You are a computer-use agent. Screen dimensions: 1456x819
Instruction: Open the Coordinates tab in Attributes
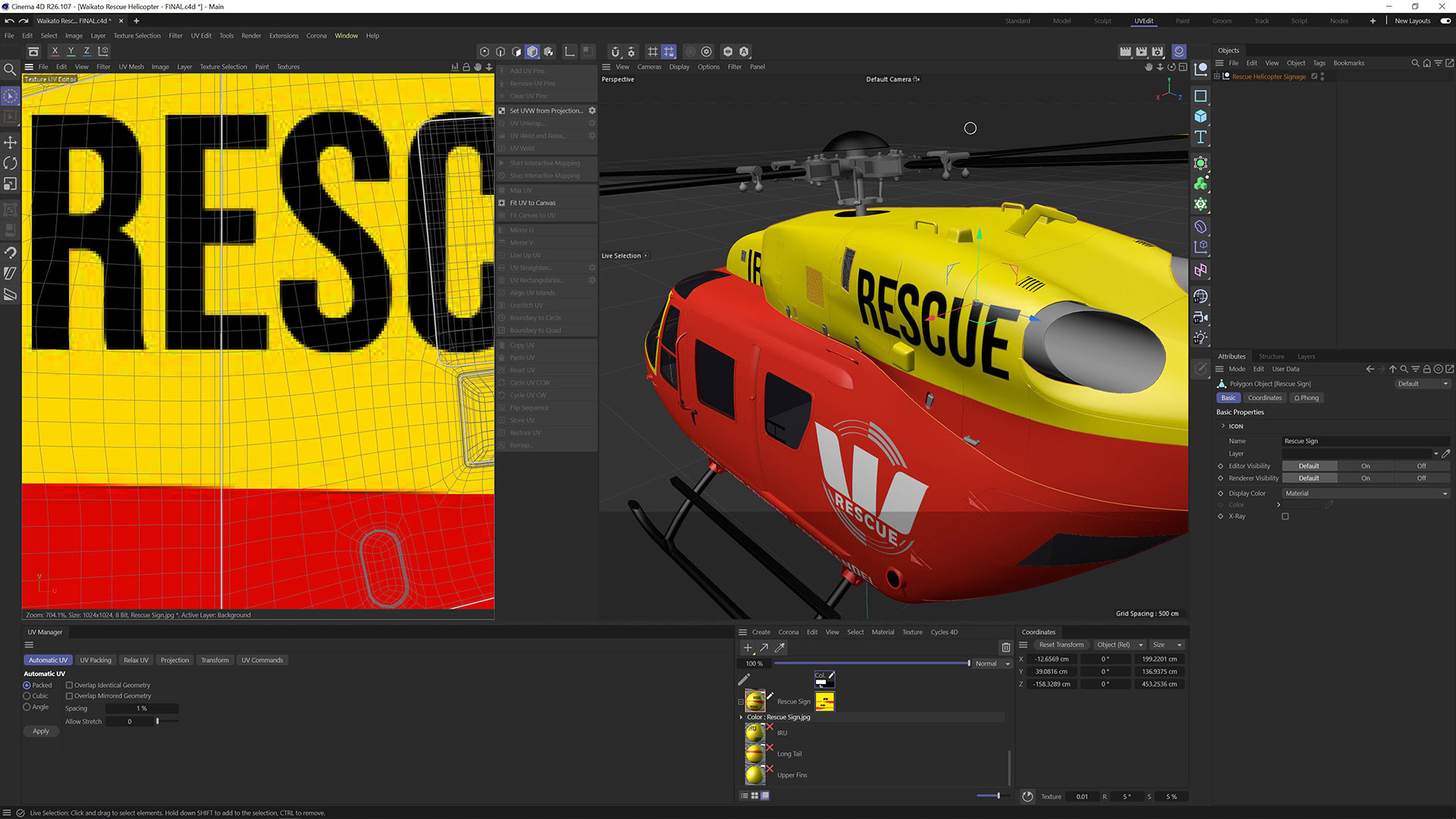[x=1265, y=398]
